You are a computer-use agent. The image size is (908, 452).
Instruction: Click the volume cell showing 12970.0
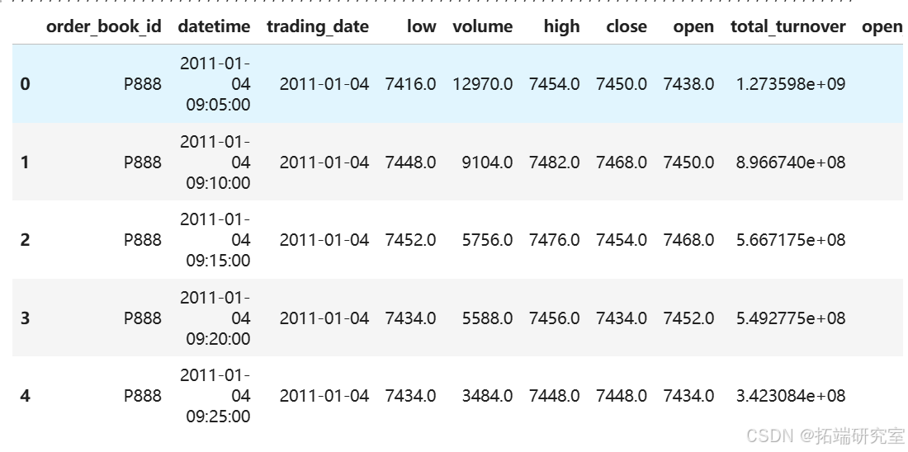[482, 84]
